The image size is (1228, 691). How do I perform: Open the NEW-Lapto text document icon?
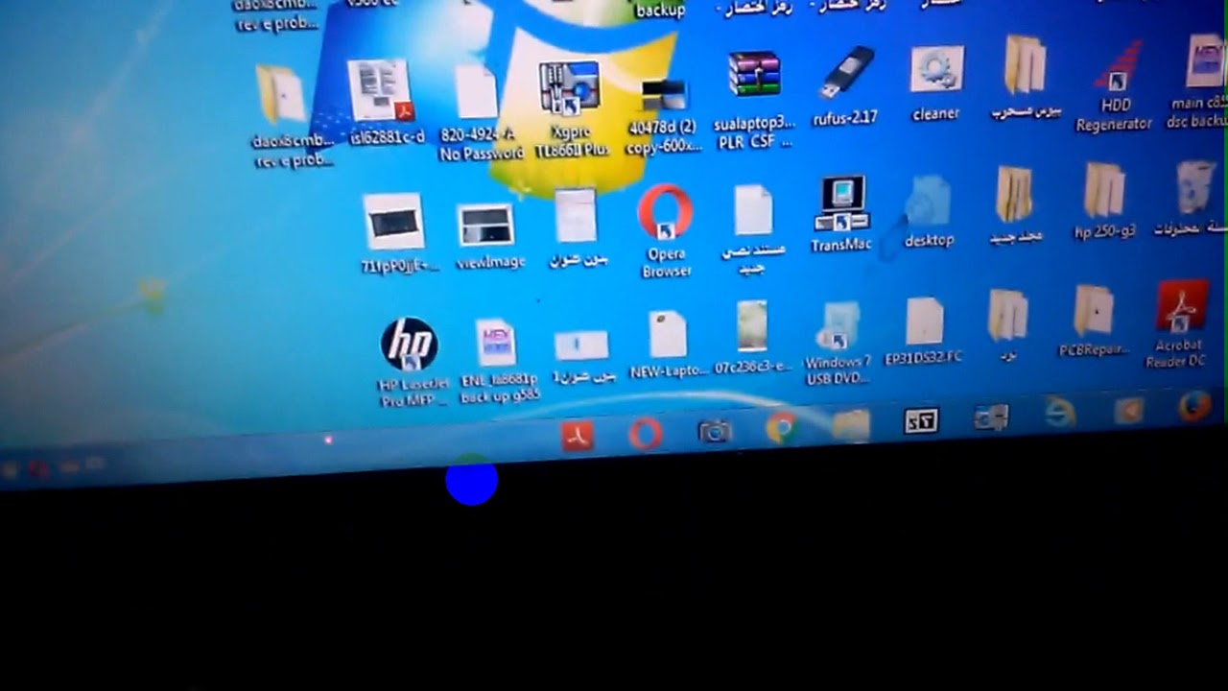coord(668,333)
